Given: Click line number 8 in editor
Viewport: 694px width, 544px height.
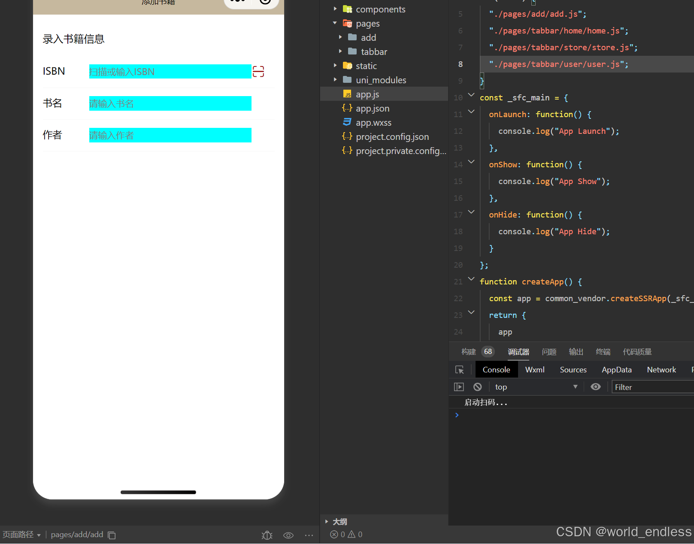Looking at the screenshot, I should [461, 64].
